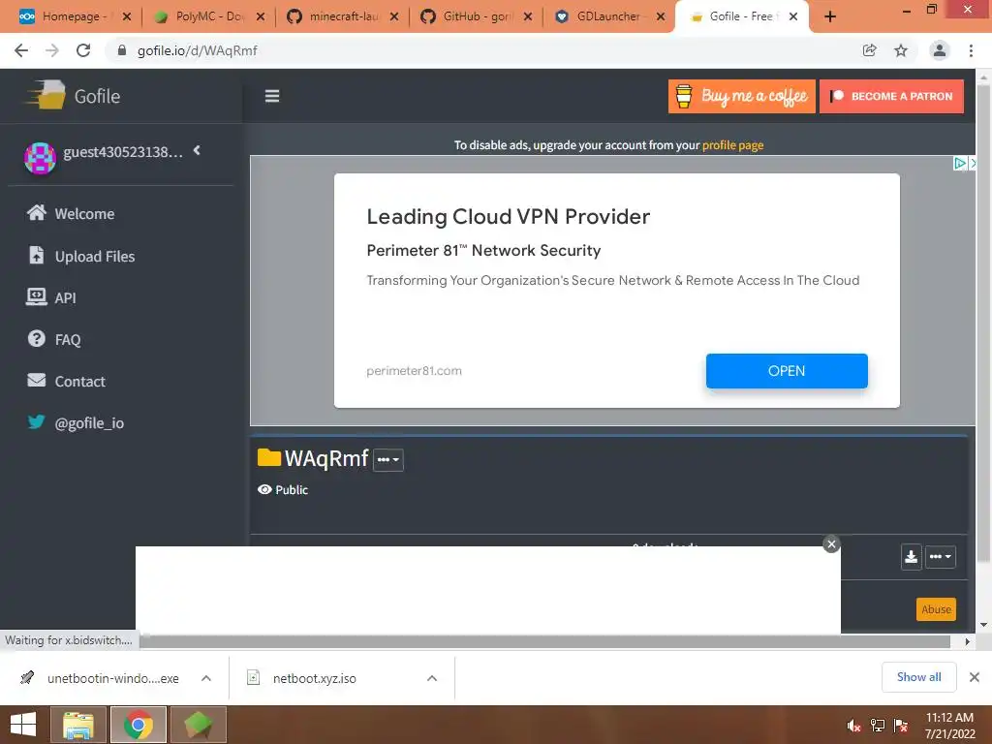
Task: Click the browser forward arrow
Action: pos(52,50)
